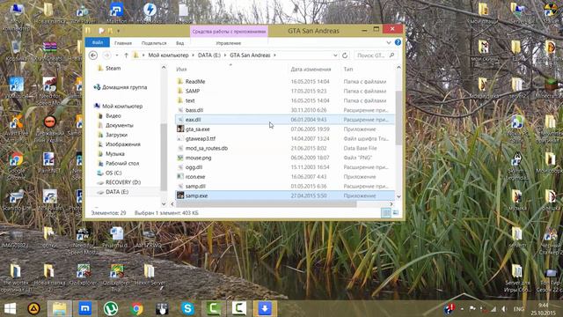
Task: Select the text folder
Action: pyautogui.click(x=190, y=100)
